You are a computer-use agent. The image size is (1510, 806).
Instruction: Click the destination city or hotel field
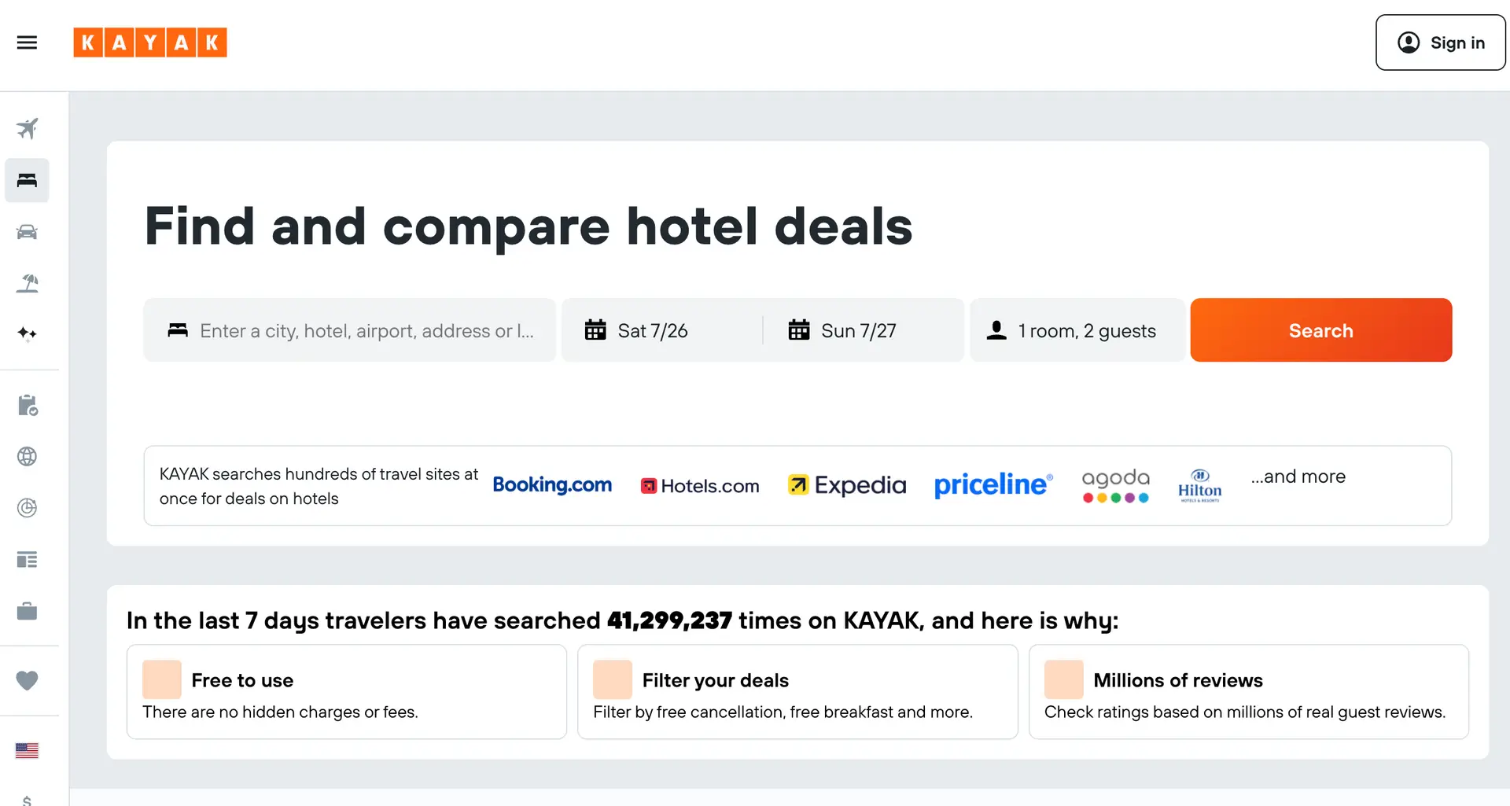point(350,330)
